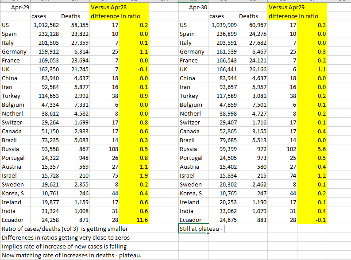This screenshot has width=351, height=260.
Task: Select 'Differences in ratios getting very close' note
Action: point(66,237)
